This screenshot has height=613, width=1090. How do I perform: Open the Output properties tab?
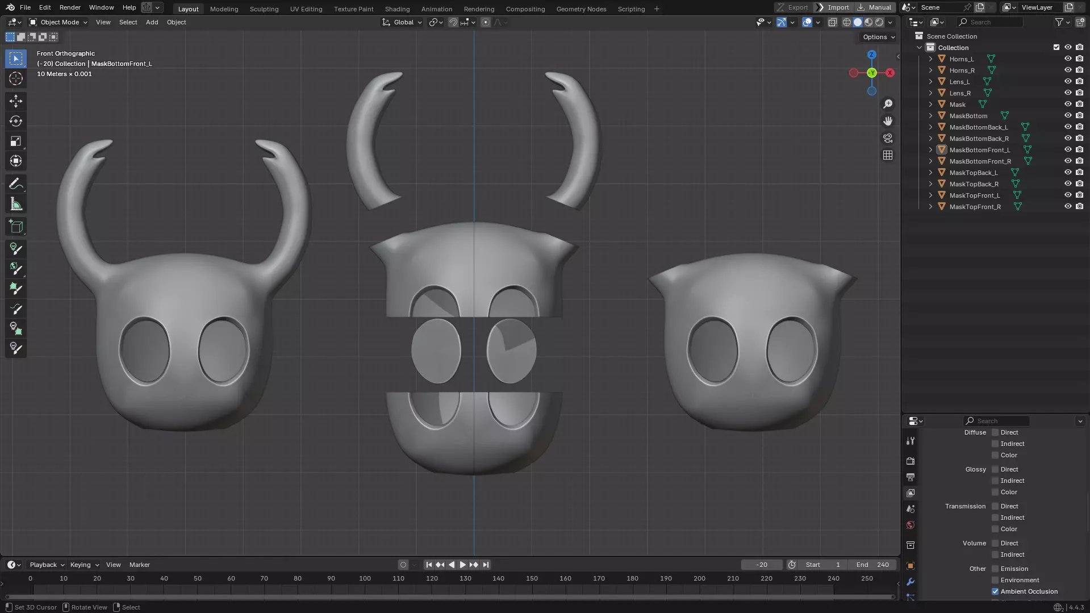pos(911,477)
